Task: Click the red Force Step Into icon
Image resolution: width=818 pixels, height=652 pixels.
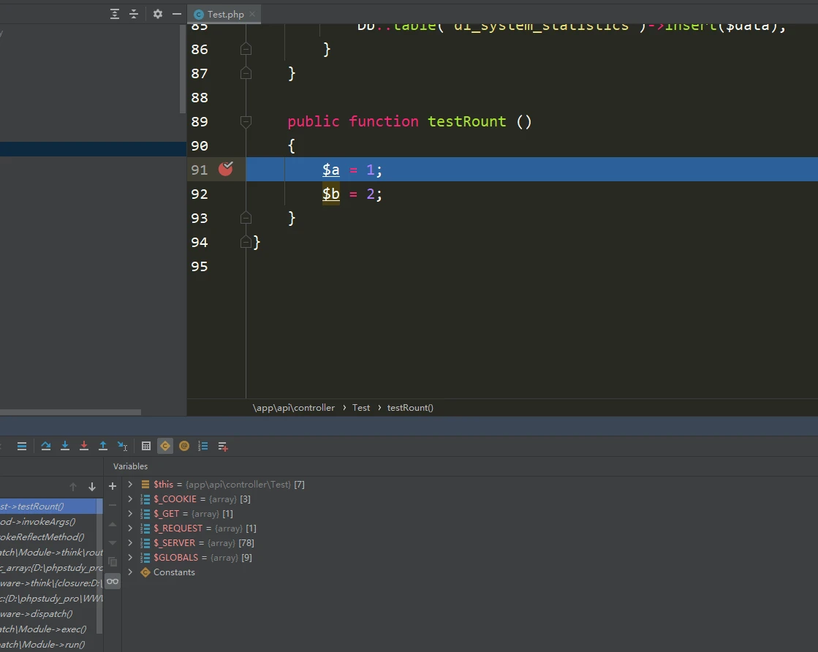Action: pos(84,446)
